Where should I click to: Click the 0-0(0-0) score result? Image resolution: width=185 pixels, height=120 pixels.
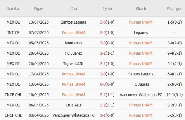click(107, 84)
